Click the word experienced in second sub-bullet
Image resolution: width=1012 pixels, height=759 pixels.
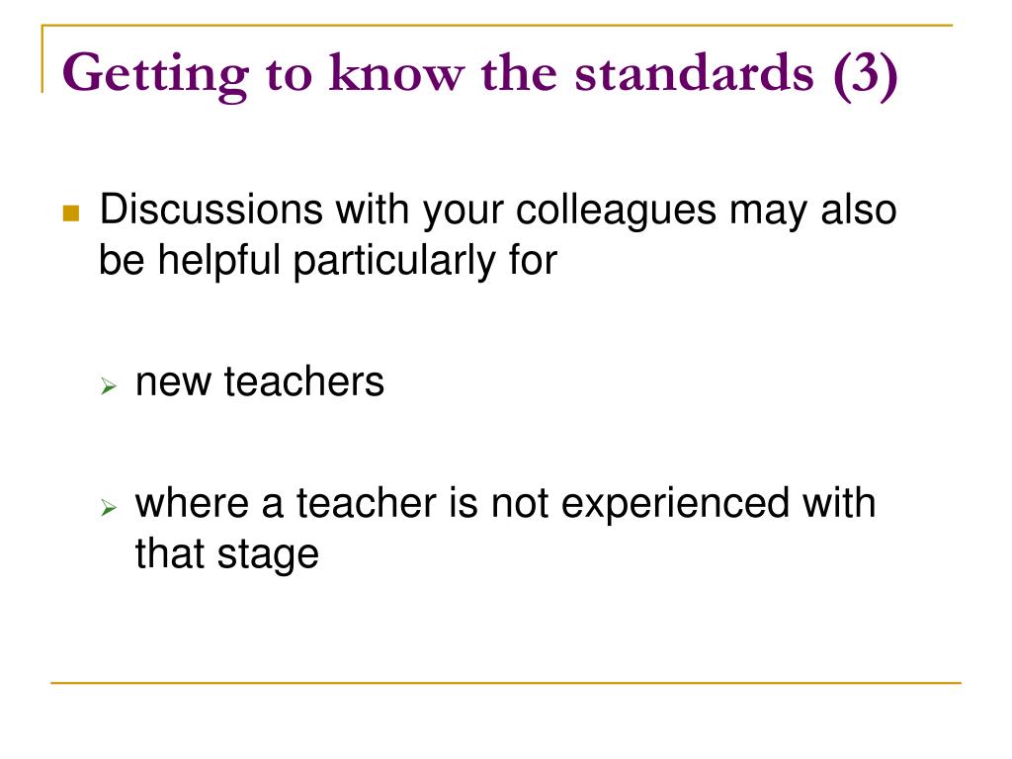click(675, 505)
